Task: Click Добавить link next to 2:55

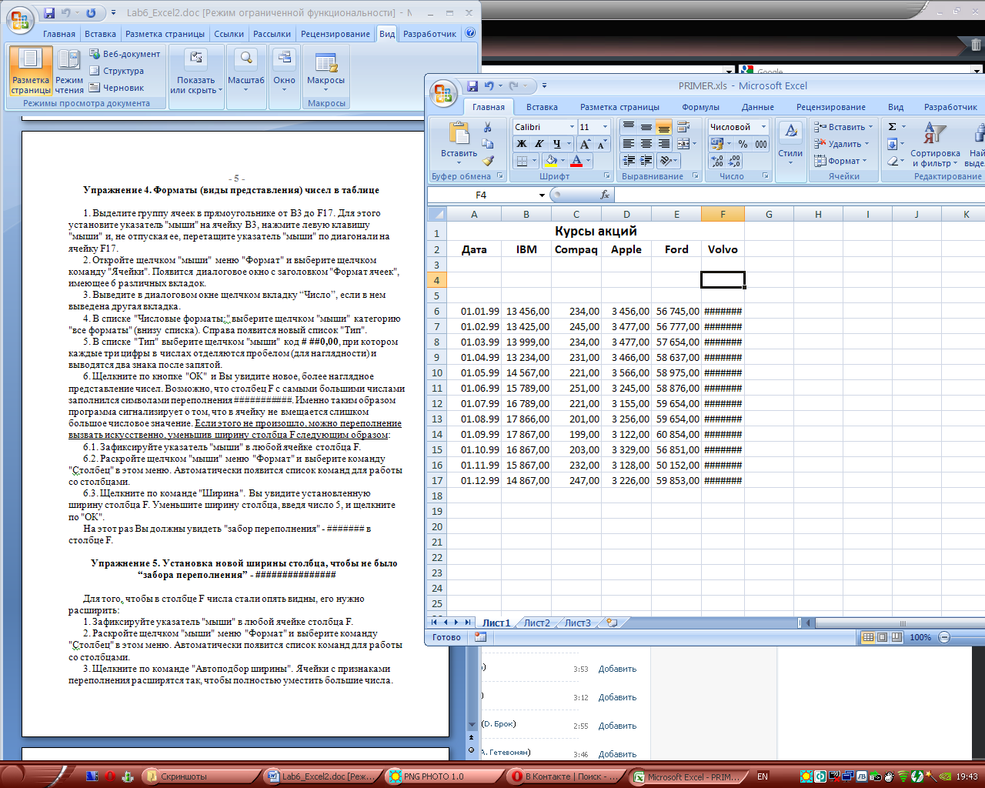Action: tap(617, 726)
